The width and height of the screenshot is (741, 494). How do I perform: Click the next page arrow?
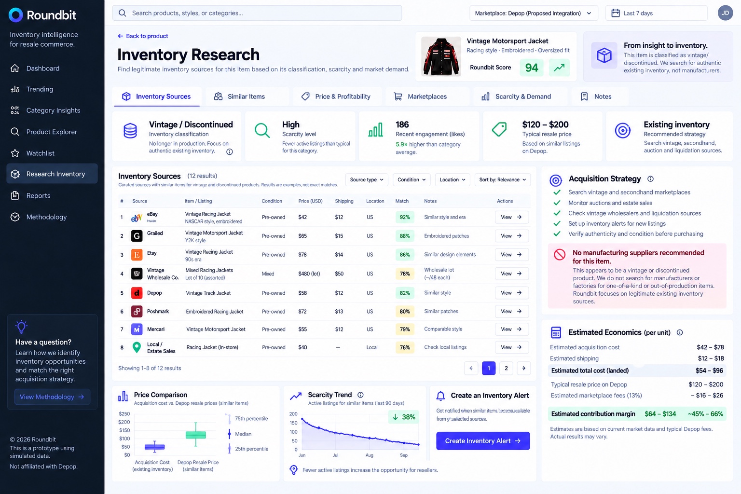coord(524,368)
